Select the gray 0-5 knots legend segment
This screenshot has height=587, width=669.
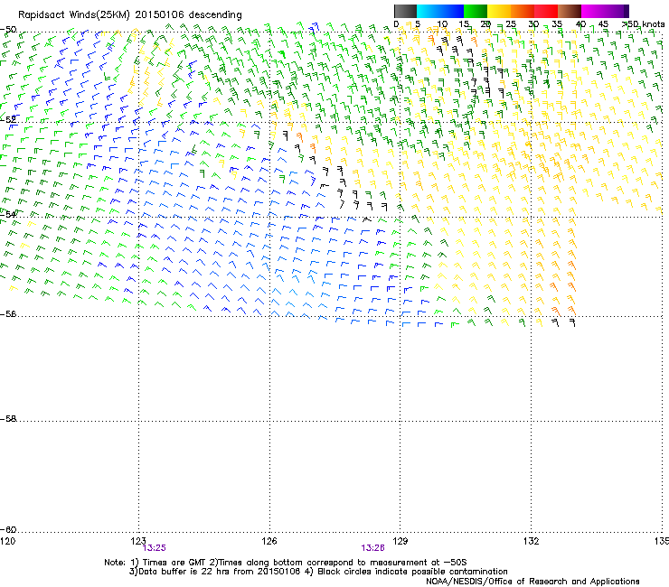[405, 11]
